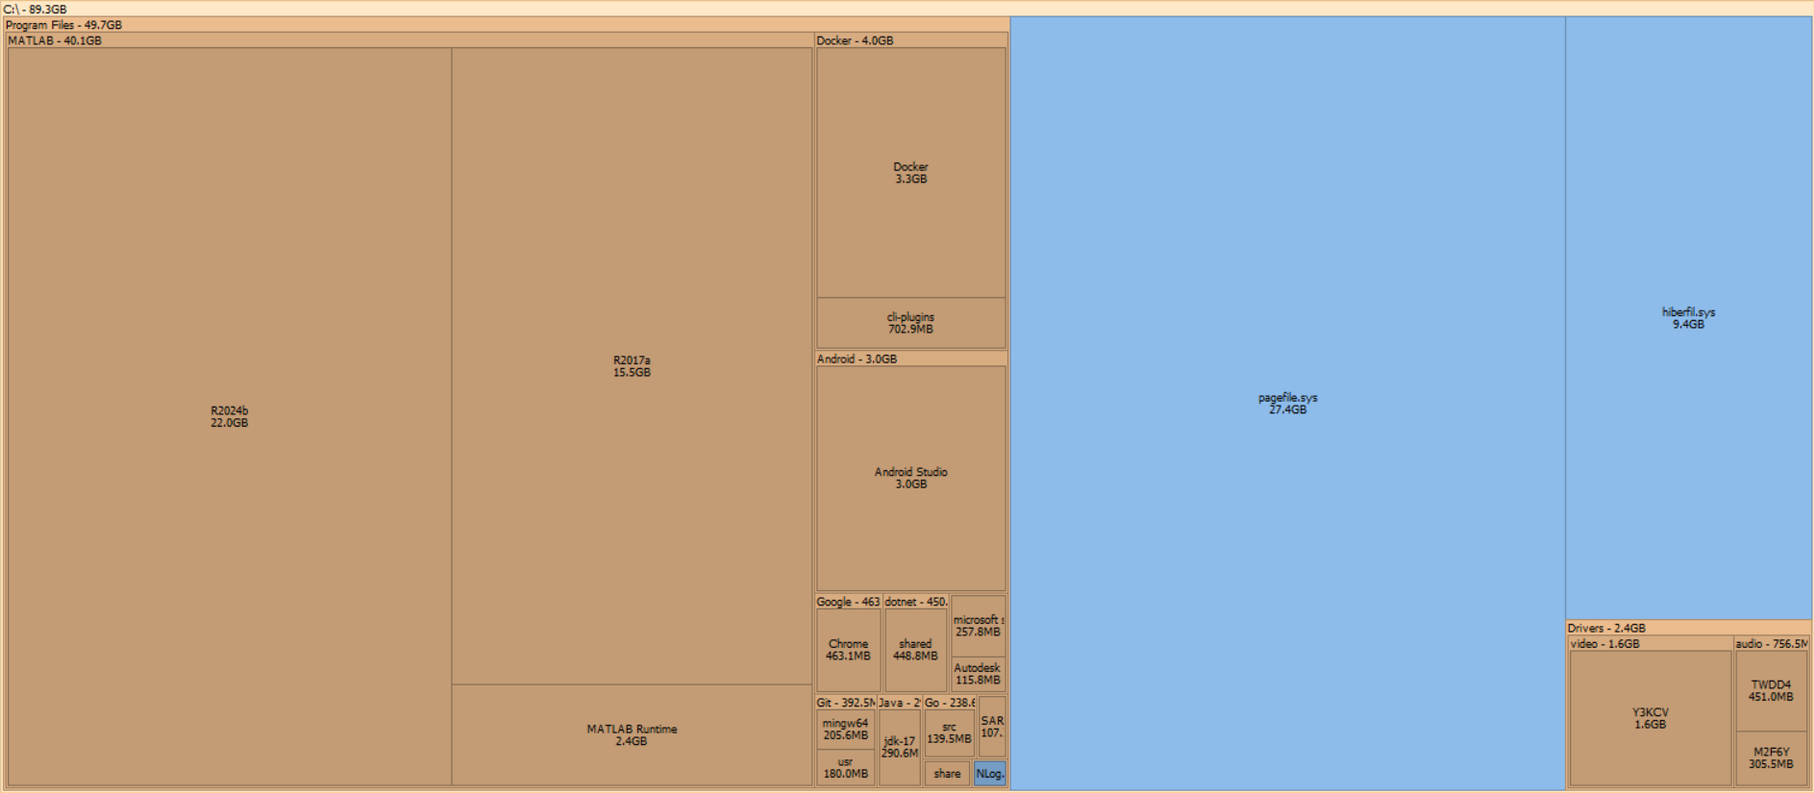
Task: Select the Android Studio 3.0GB block
Action: pos(910,478)
